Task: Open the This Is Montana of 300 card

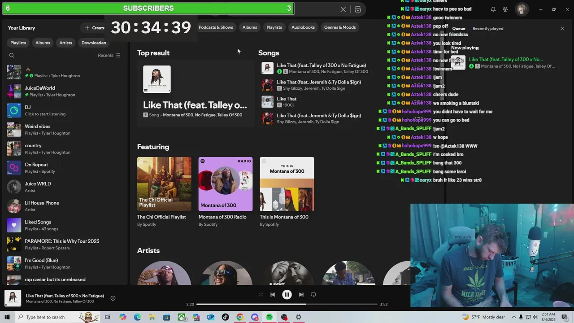Action: pos(287,193)
